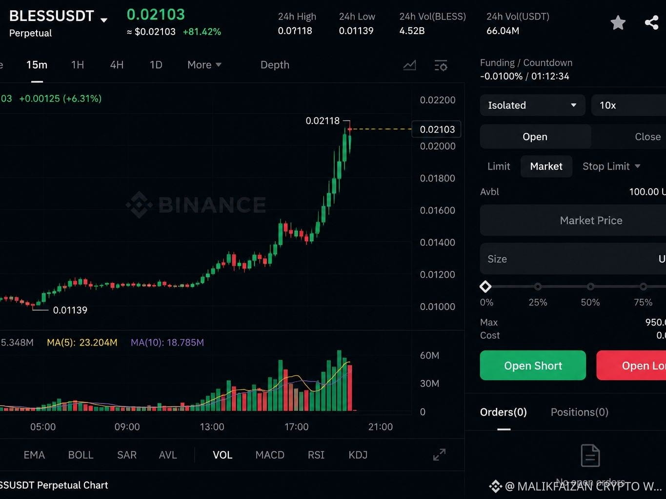Expand the More timeframes dropdown
666x499 pixels.
[x=204, y=65]
